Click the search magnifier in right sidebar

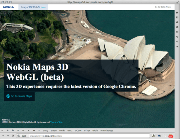[177, 42]
